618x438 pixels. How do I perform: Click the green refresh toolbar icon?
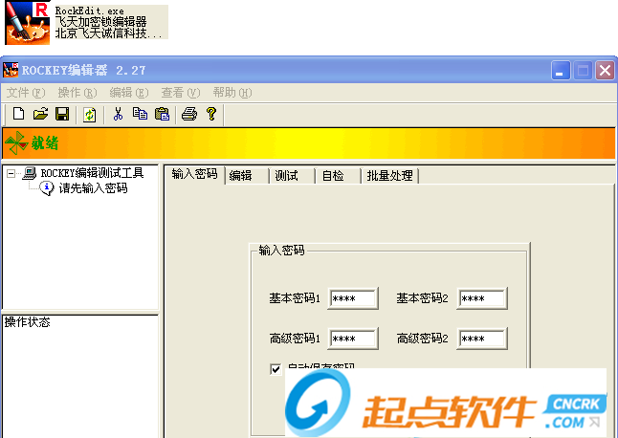point(90,115)
